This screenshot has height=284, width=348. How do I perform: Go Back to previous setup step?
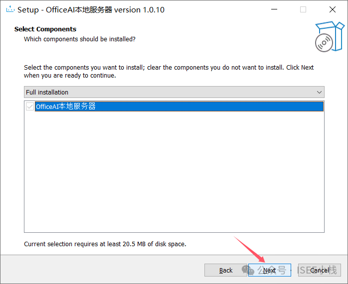coord(226,270)
